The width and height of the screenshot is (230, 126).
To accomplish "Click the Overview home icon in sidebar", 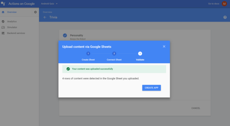I will 3,12.
